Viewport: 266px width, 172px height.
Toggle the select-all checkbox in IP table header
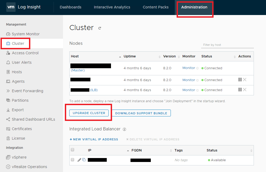72,150
